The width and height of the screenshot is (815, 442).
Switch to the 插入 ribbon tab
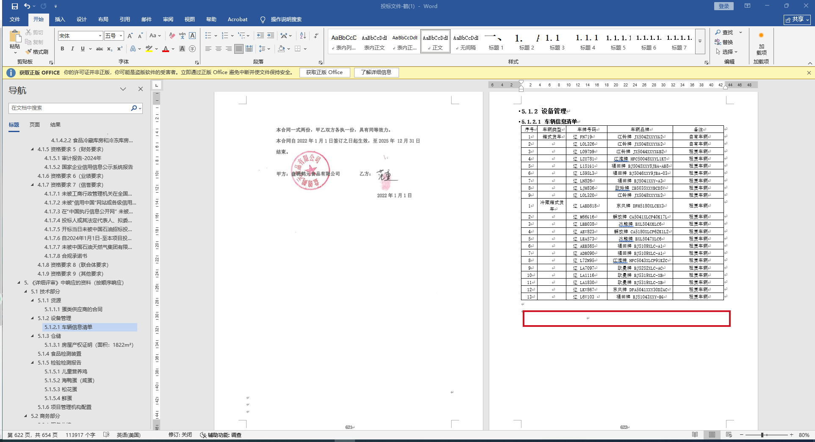[60, 19]
